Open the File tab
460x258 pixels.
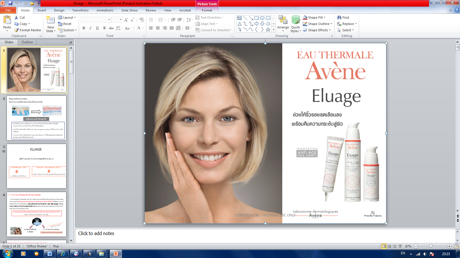pos(8,10)
